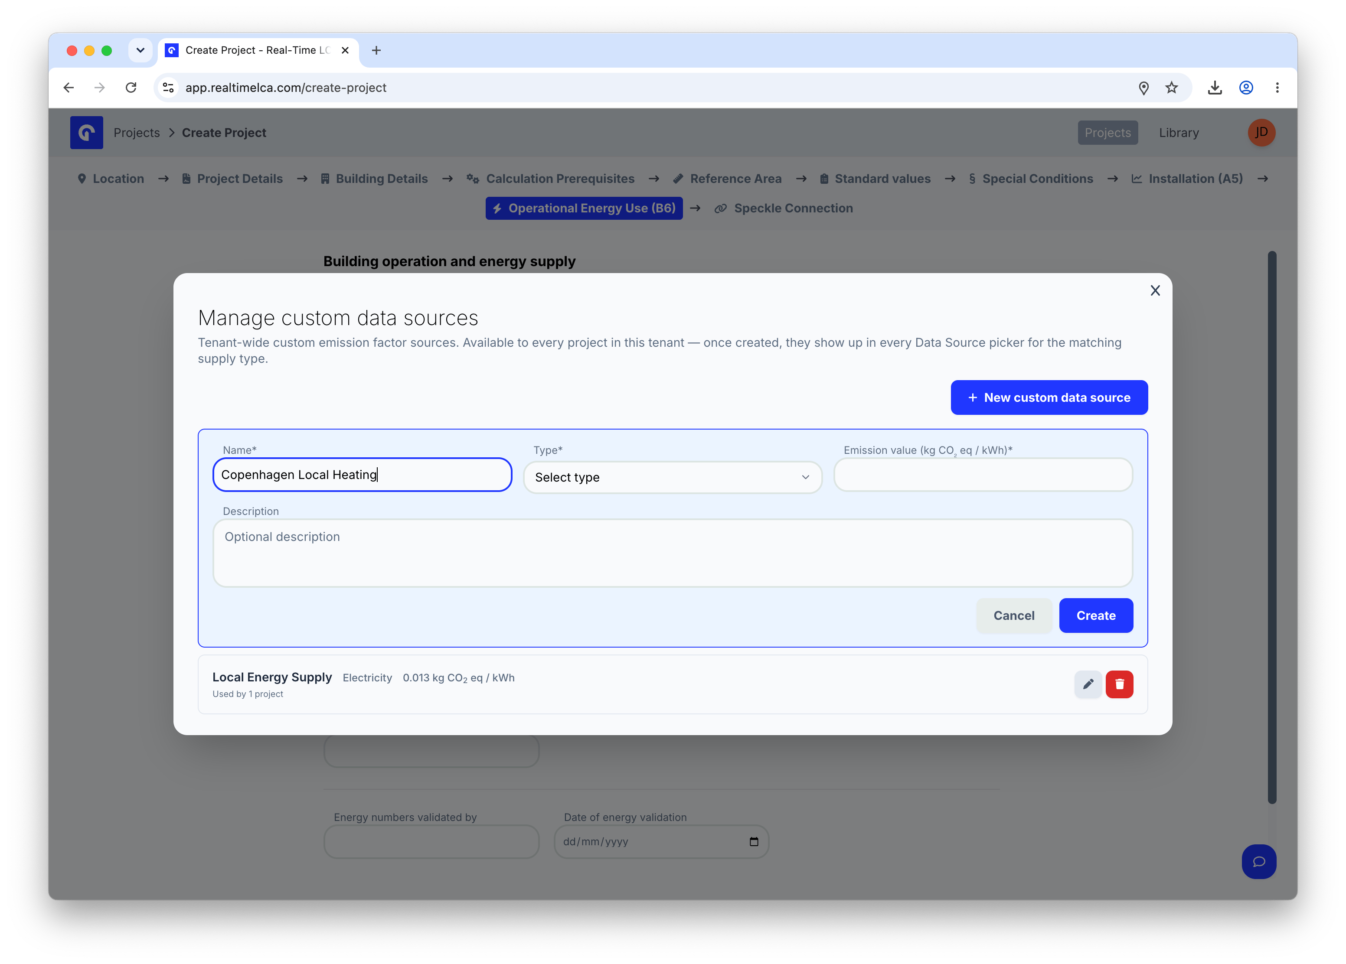Click the Local Energy Supply entry name

coord(272,677)
